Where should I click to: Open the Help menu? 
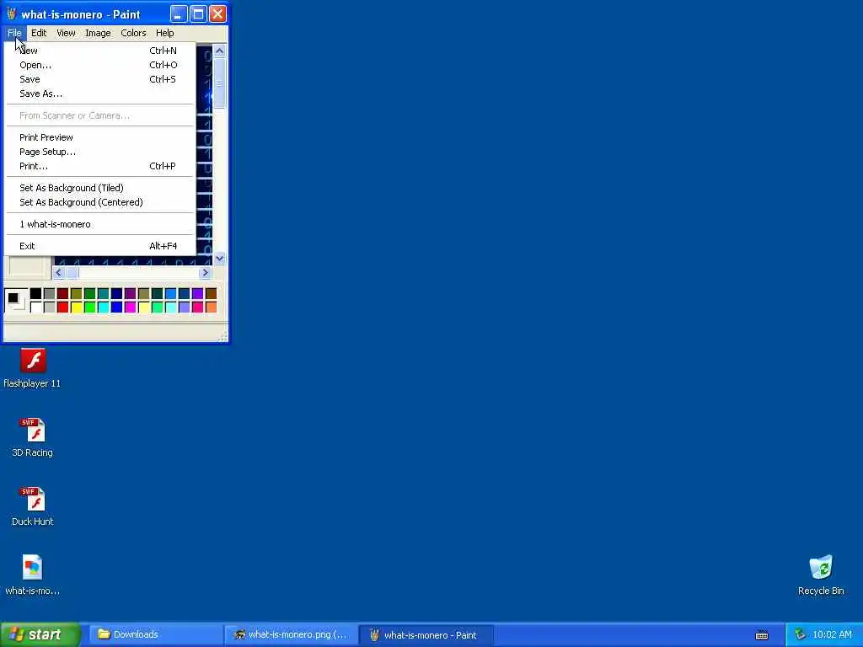coord(164,33)
